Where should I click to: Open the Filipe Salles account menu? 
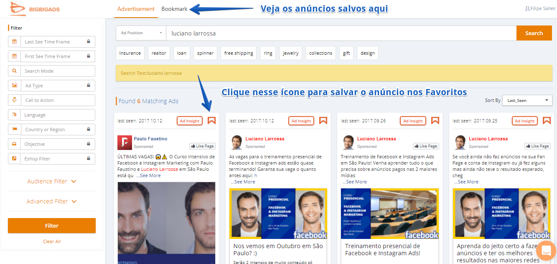540,8
